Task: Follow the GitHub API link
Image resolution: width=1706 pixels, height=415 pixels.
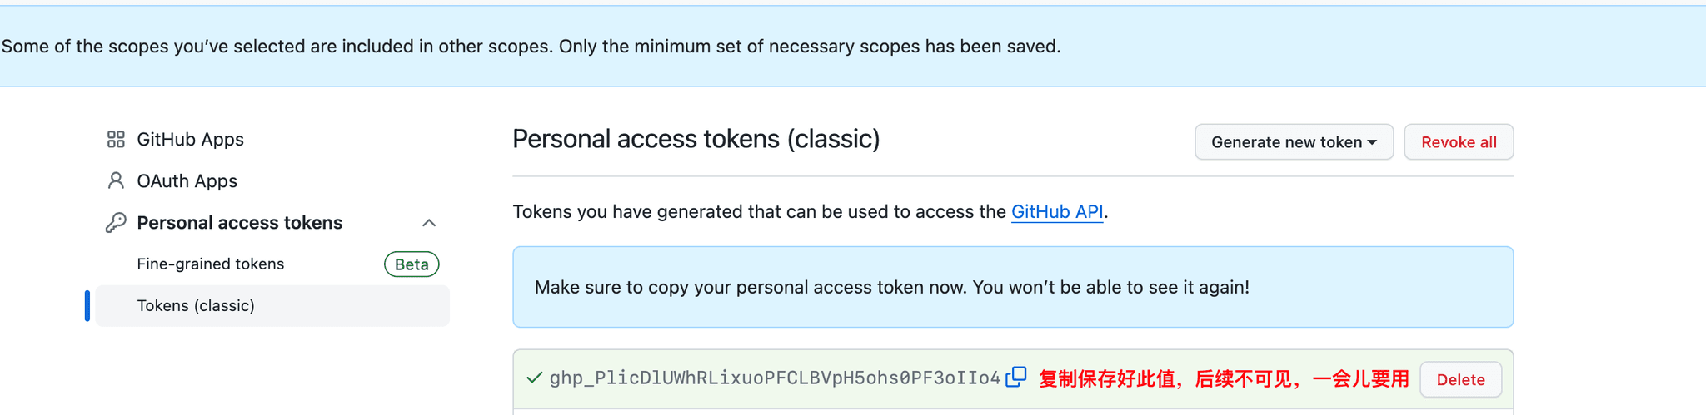Action: [x=1057, y=212]
